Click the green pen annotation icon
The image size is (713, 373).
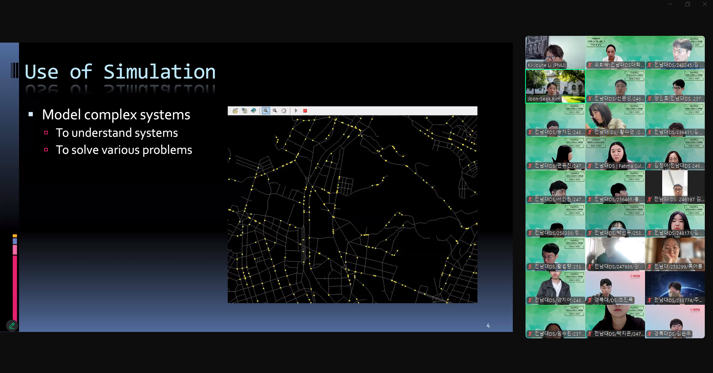tap(12, 325)
